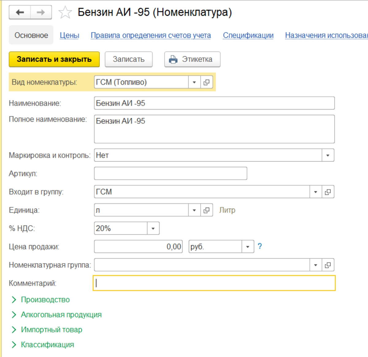Open the Номенклатурная группа record via open icon
Image resolution: width=368 pixels, height=357 pixels.
tap(328, 265)
